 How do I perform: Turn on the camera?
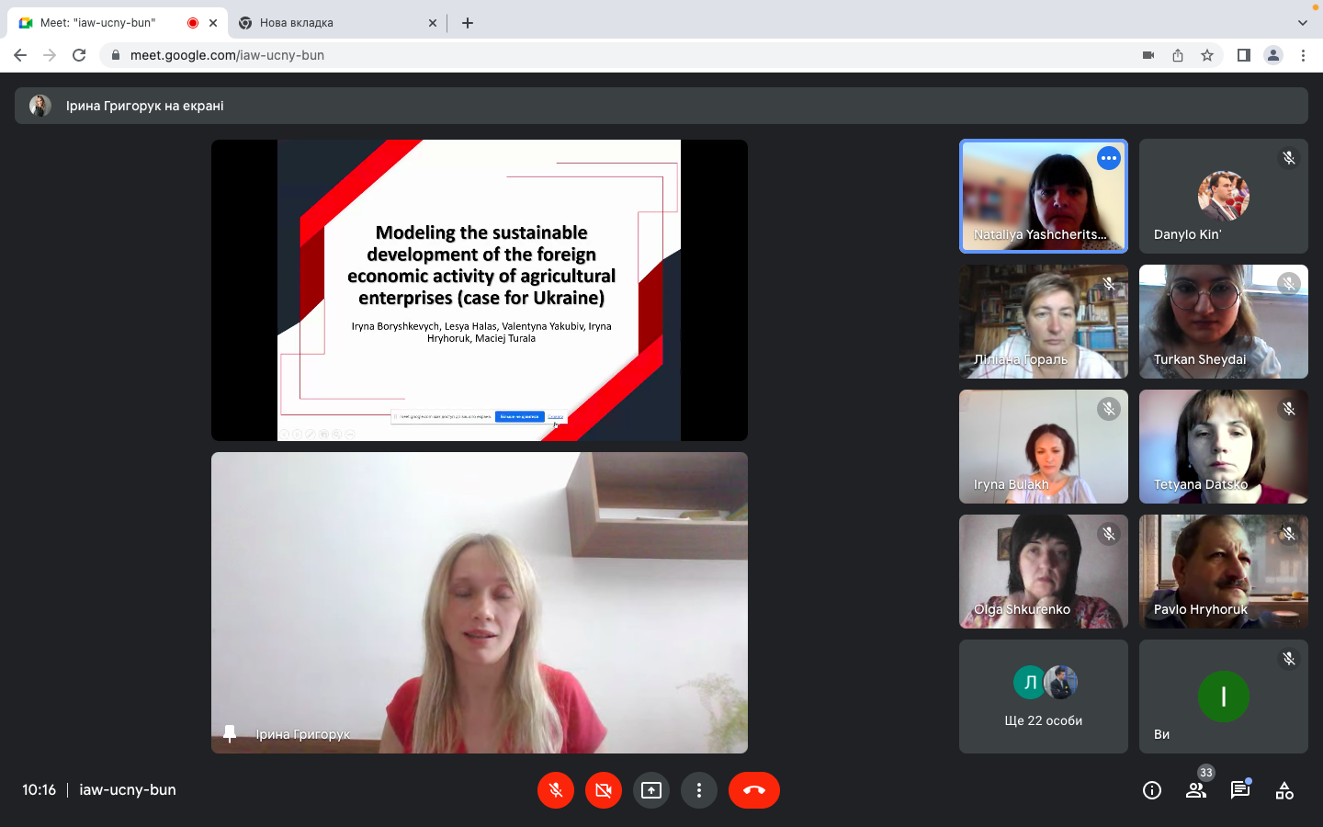[x=603, y=790]
